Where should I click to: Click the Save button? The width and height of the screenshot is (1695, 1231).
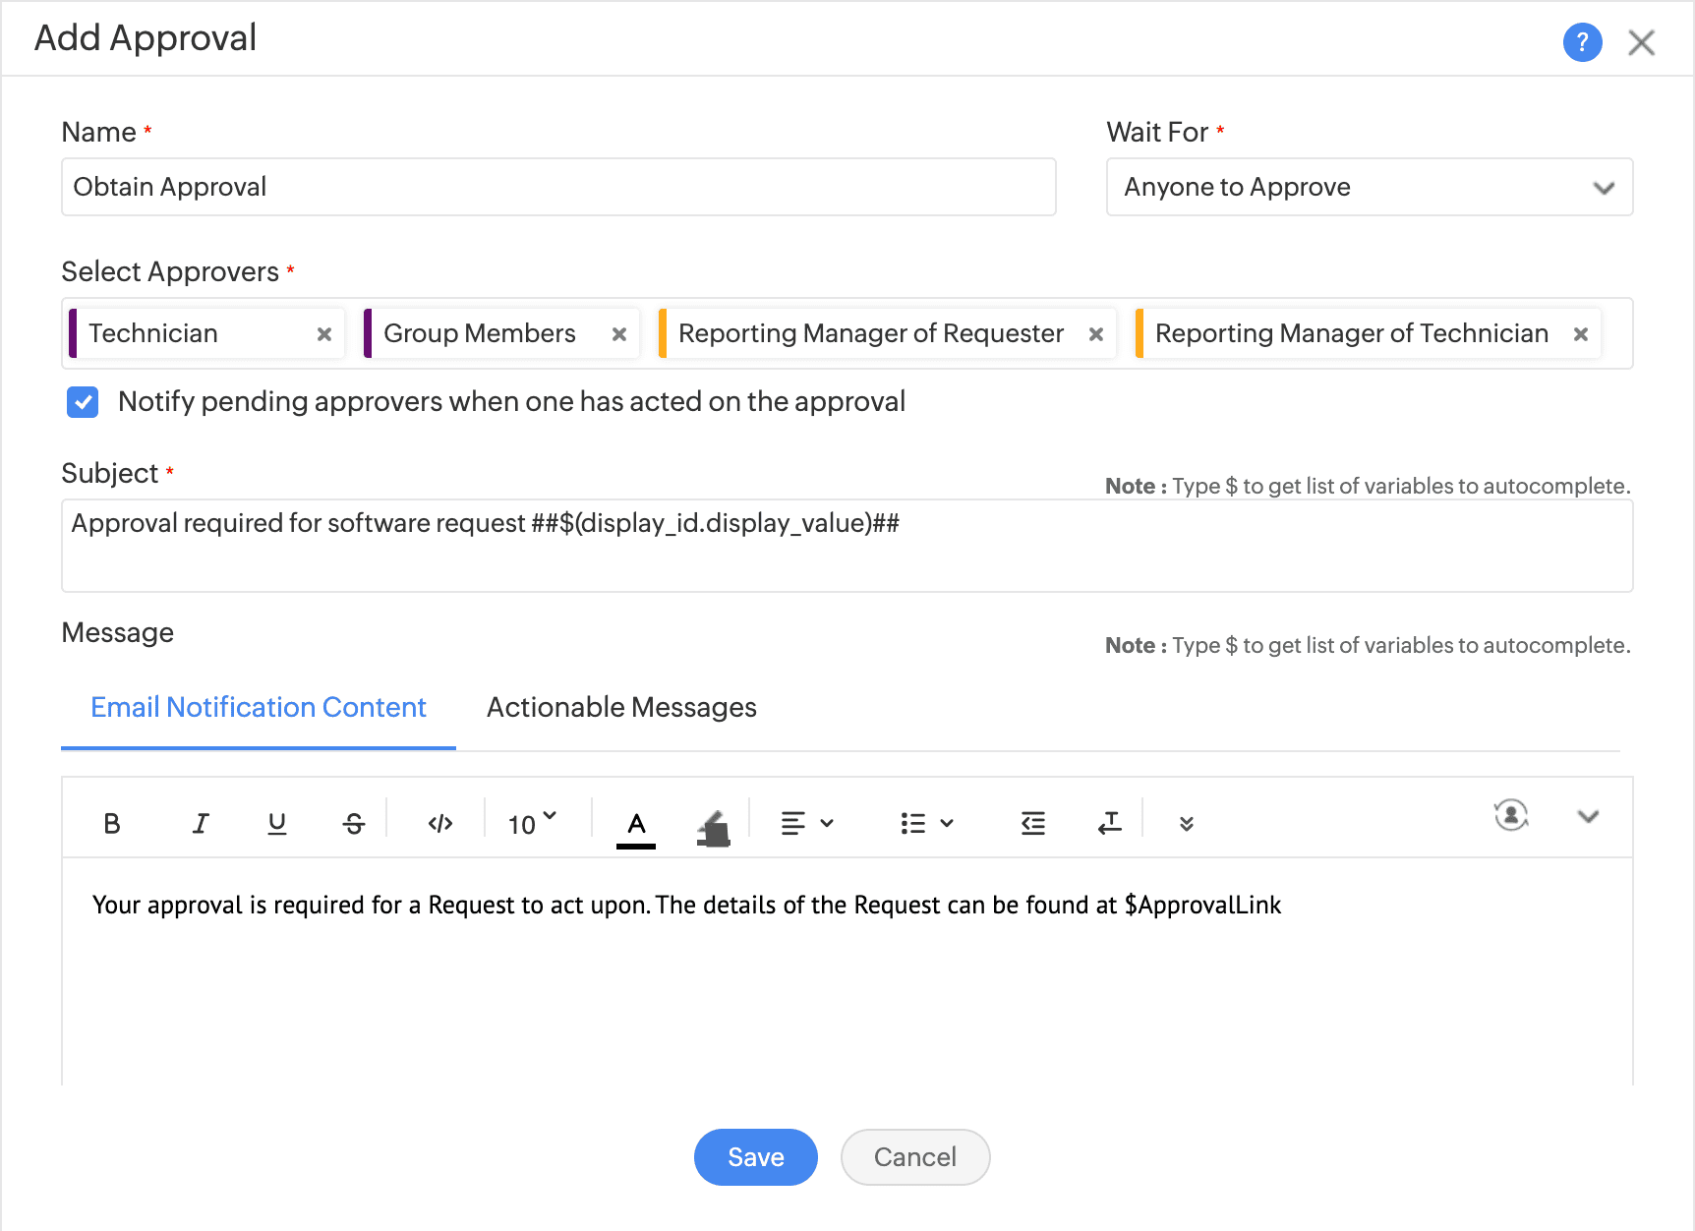coord(755,1157)
